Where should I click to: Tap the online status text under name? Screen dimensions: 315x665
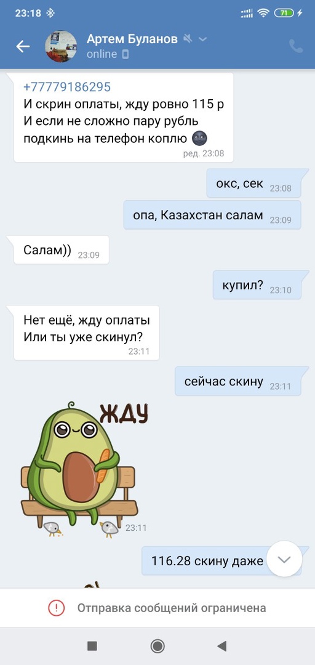[102, 54]
